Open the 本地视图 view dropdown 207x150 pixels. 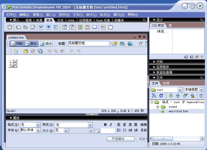pyautogui.click(x=201, y=90)
